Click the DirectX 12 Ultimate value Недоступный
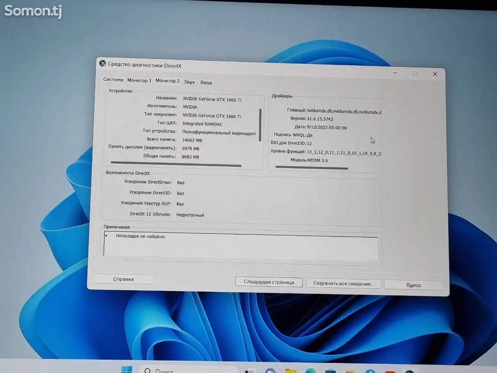This screenshot has width=497, height=373. click(x=190, y=215)
